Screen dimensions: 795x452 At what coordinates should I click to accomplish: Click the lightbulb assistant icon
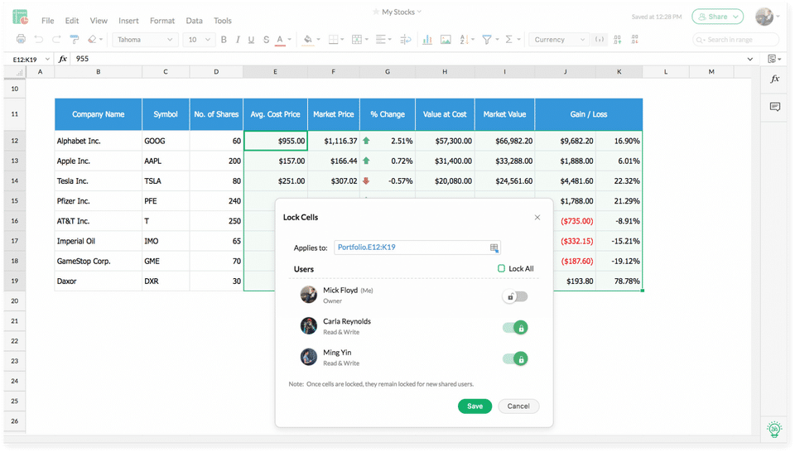coord(774,429)
